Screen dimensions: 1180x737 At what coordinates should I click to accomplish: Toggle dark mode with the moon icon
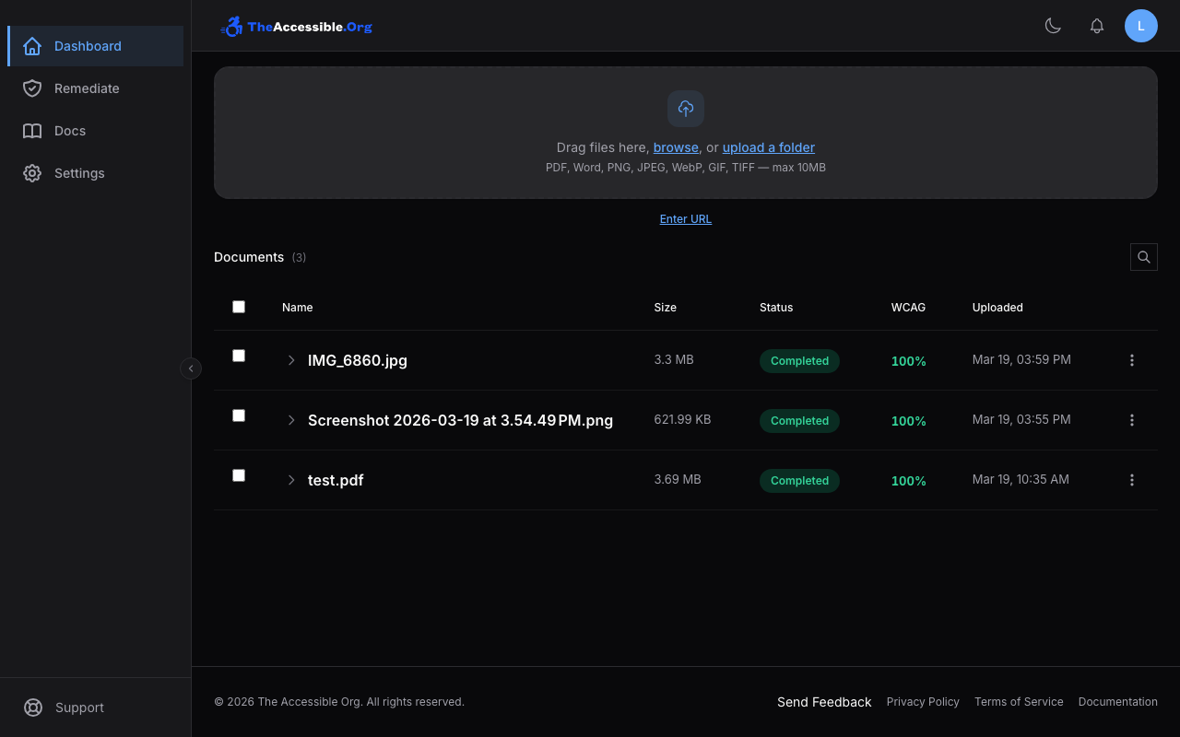[1053, 26]
